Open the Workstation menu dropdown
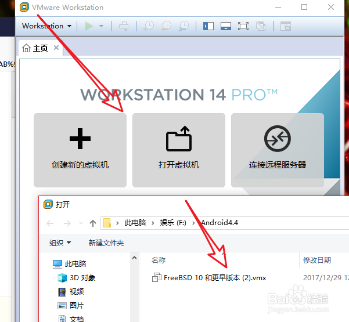 46,26
